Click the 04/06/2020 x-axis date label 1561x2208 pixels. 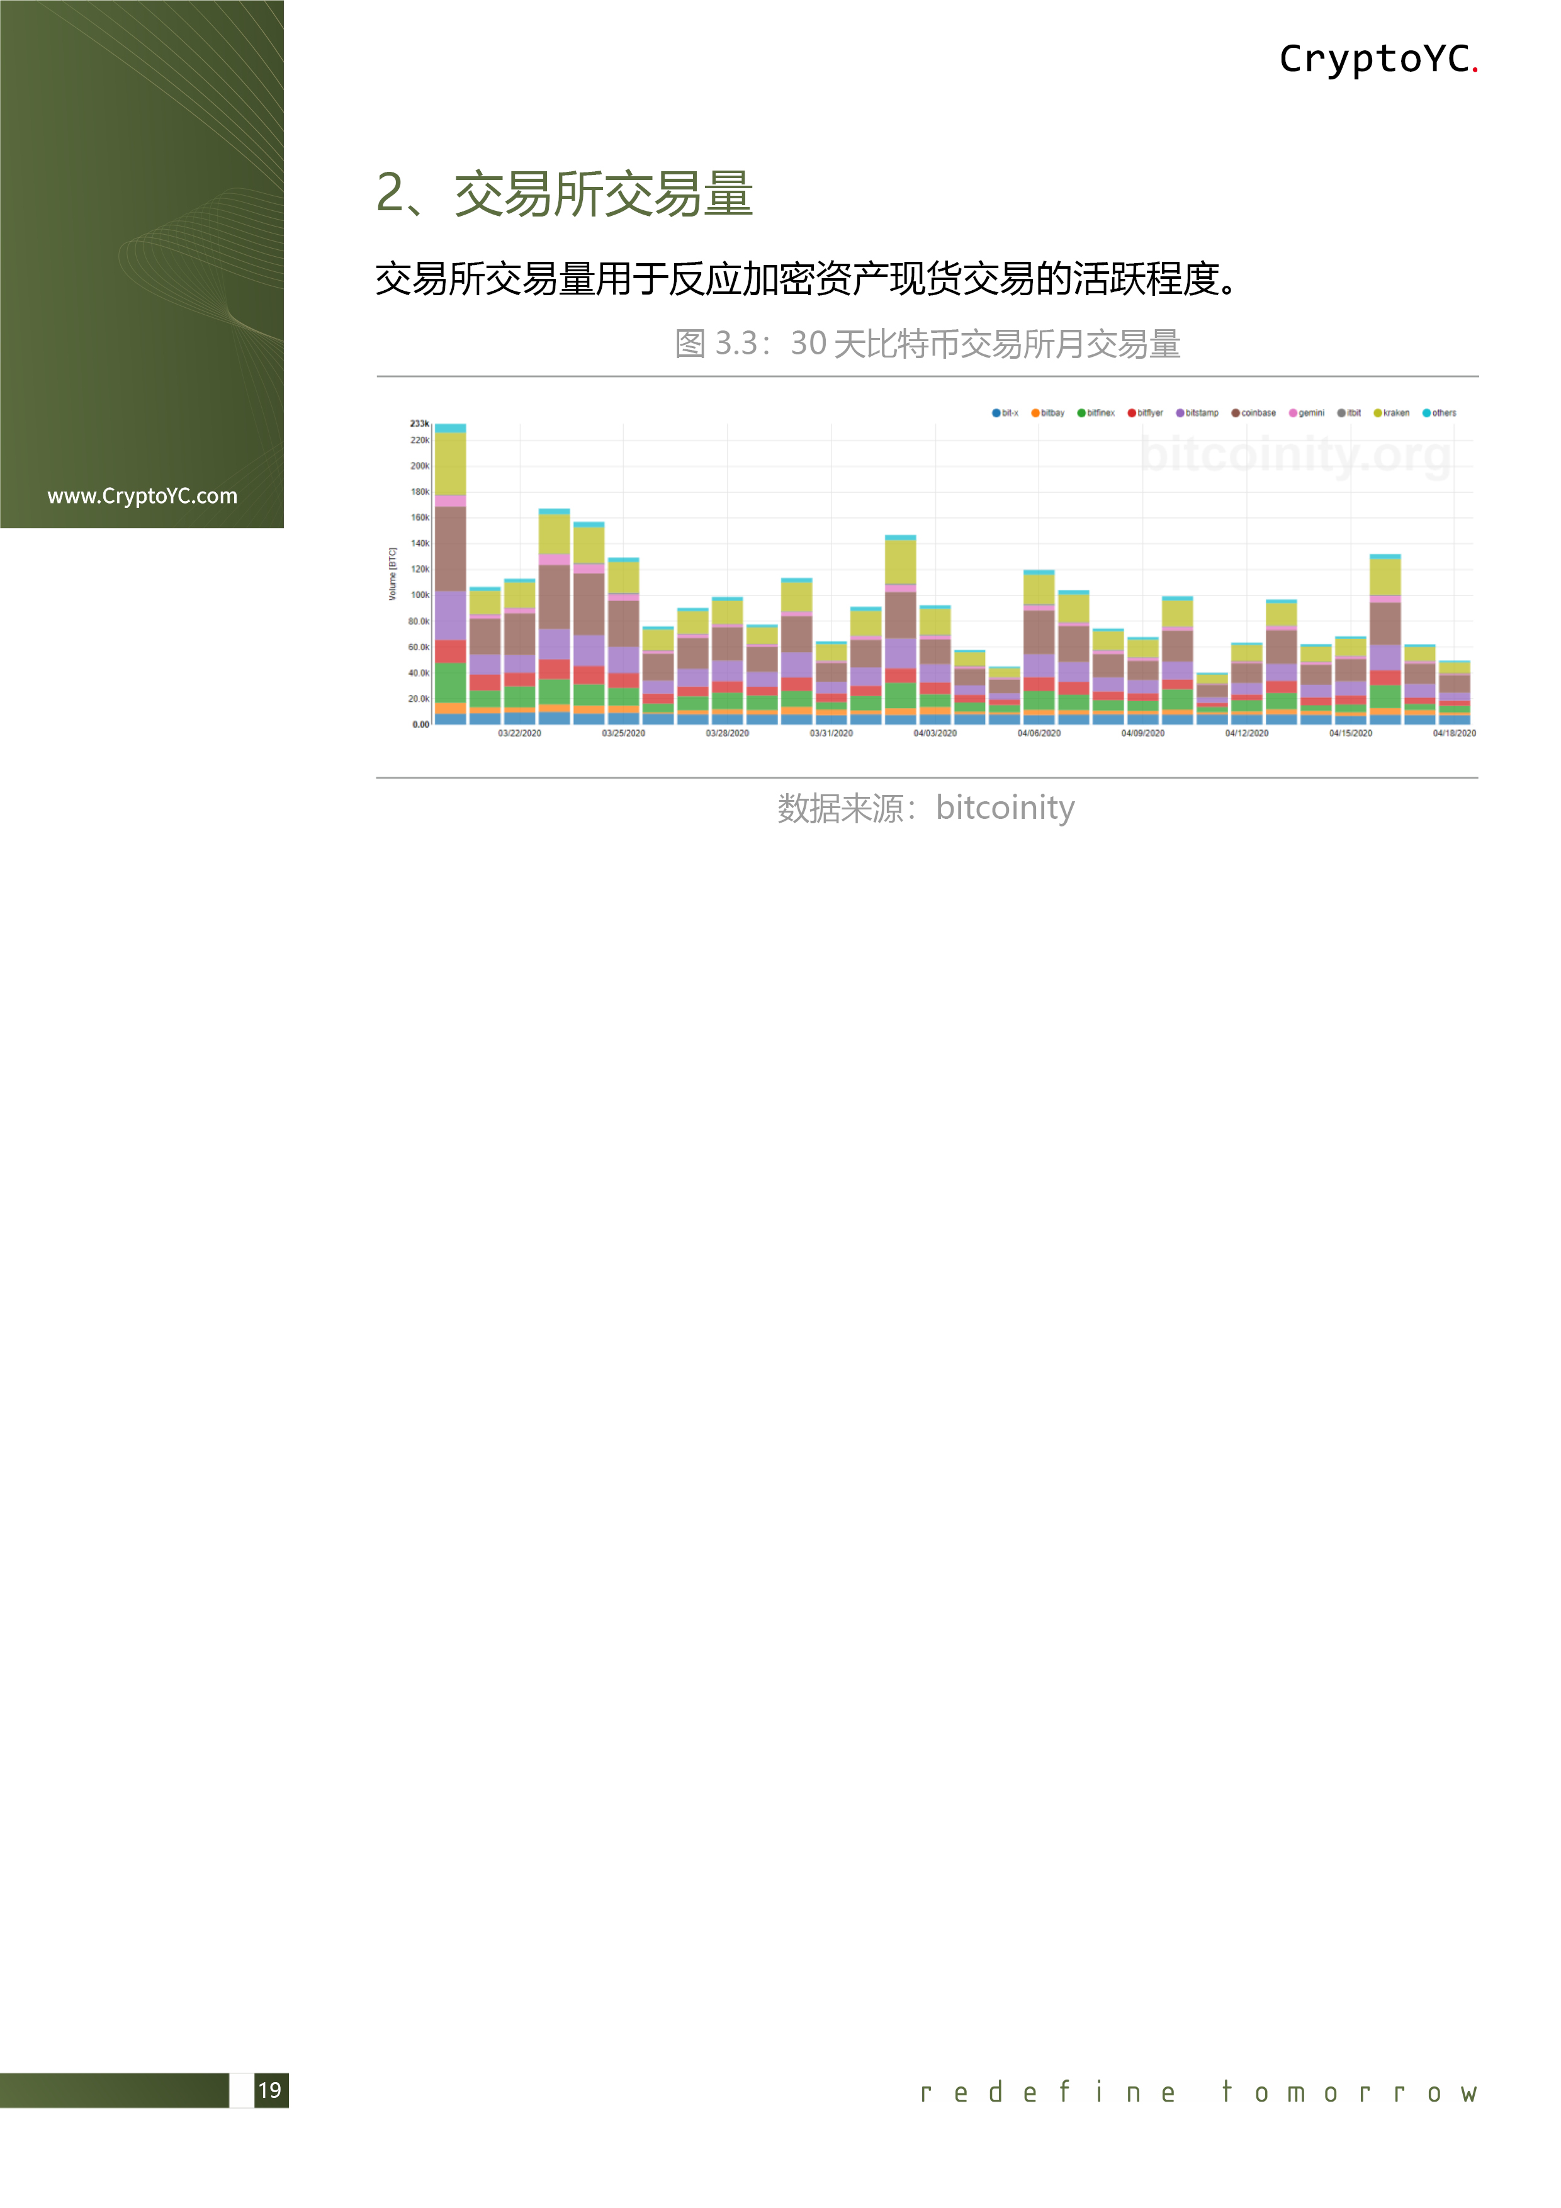(x=1039, y=733)
